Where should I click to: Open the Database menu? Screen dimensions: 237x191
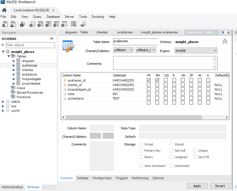[53, 17]
